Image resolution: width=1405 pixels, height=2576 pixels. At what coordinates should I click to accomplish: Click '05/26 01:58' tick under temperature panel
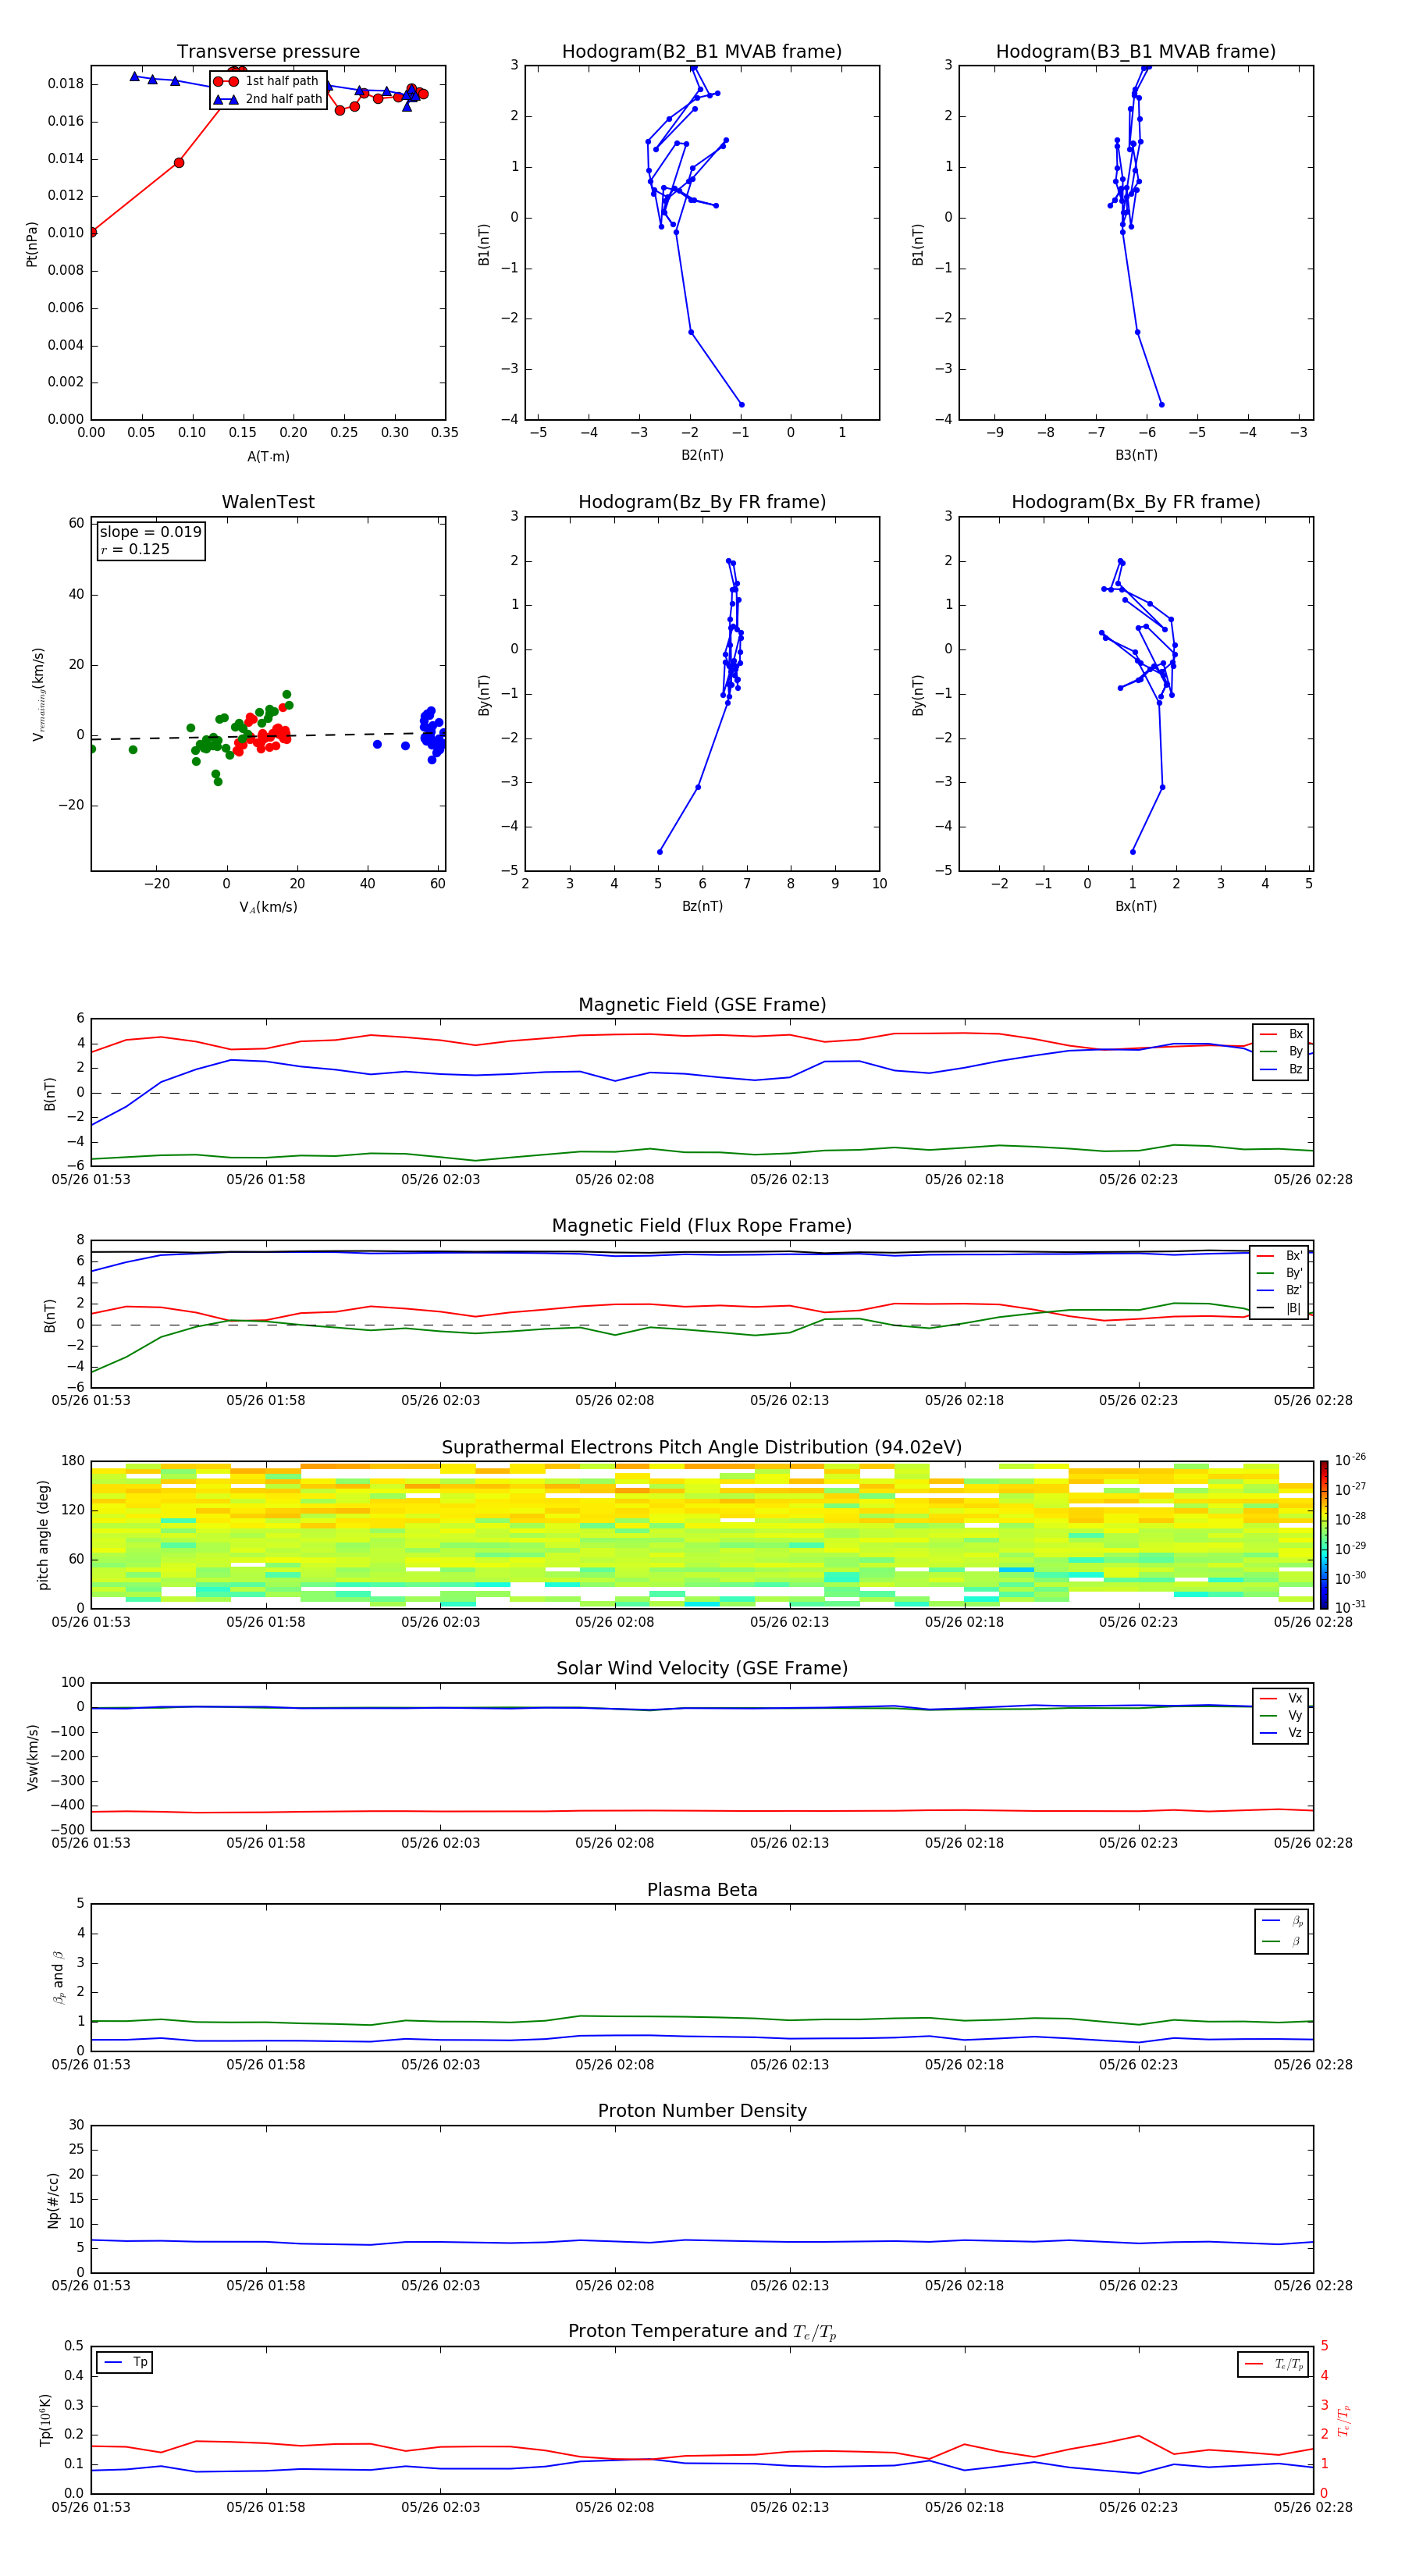(266, 2507)
